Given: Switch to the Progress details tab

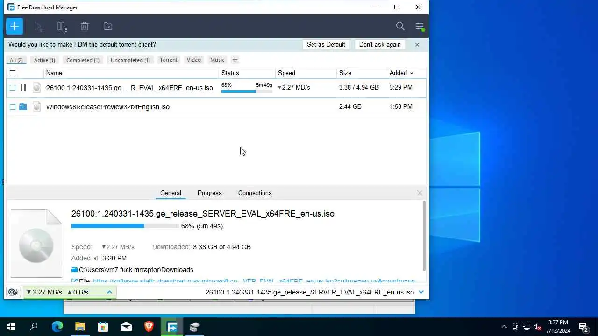Looking at the screenshot, I should point(209,193).
